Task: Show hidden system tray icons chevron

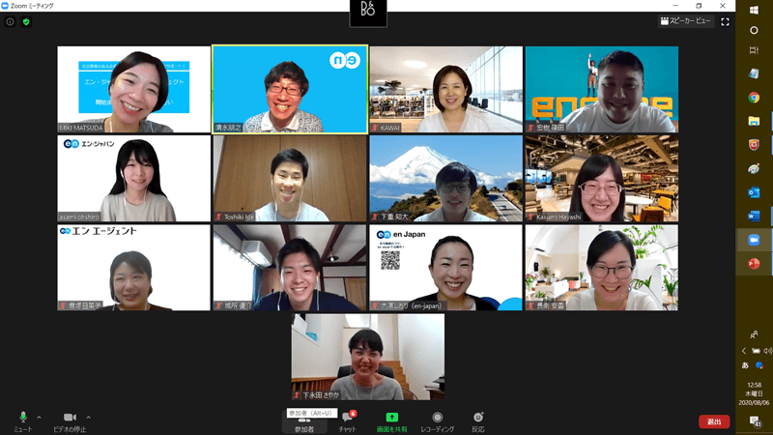Action: 744,351
